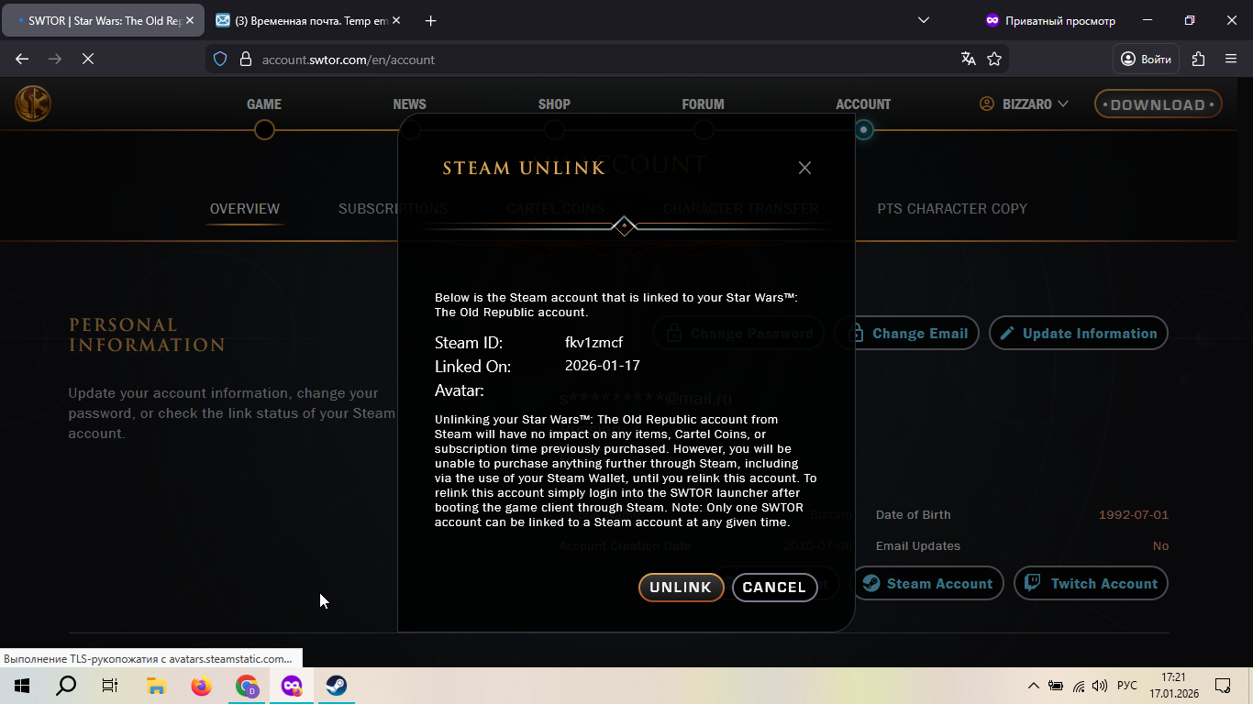Switch to the Временная почта tab
Image resolution: width=1253 pixels, height=704 pixels.
click(306, 20)
